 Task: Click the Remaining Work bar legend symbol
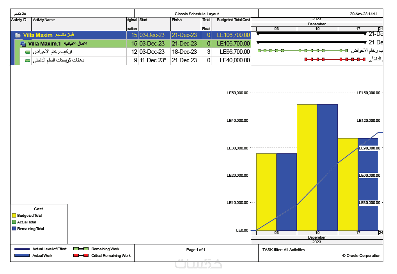pyautogui.click(x=81, y=249)
